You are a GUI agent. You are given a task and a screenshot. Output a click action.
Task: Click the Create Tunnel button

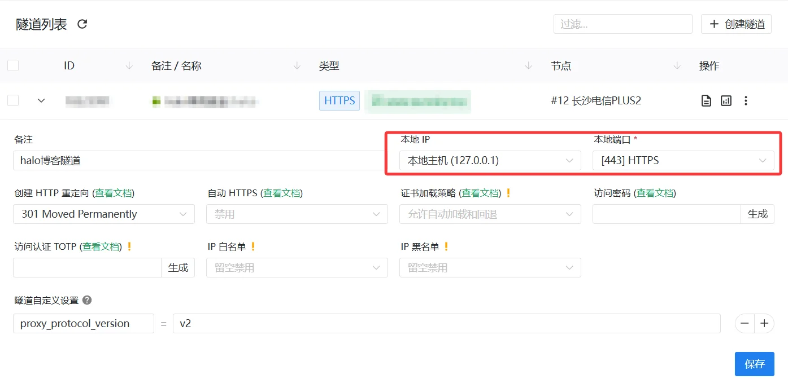(x=736, y=24)
